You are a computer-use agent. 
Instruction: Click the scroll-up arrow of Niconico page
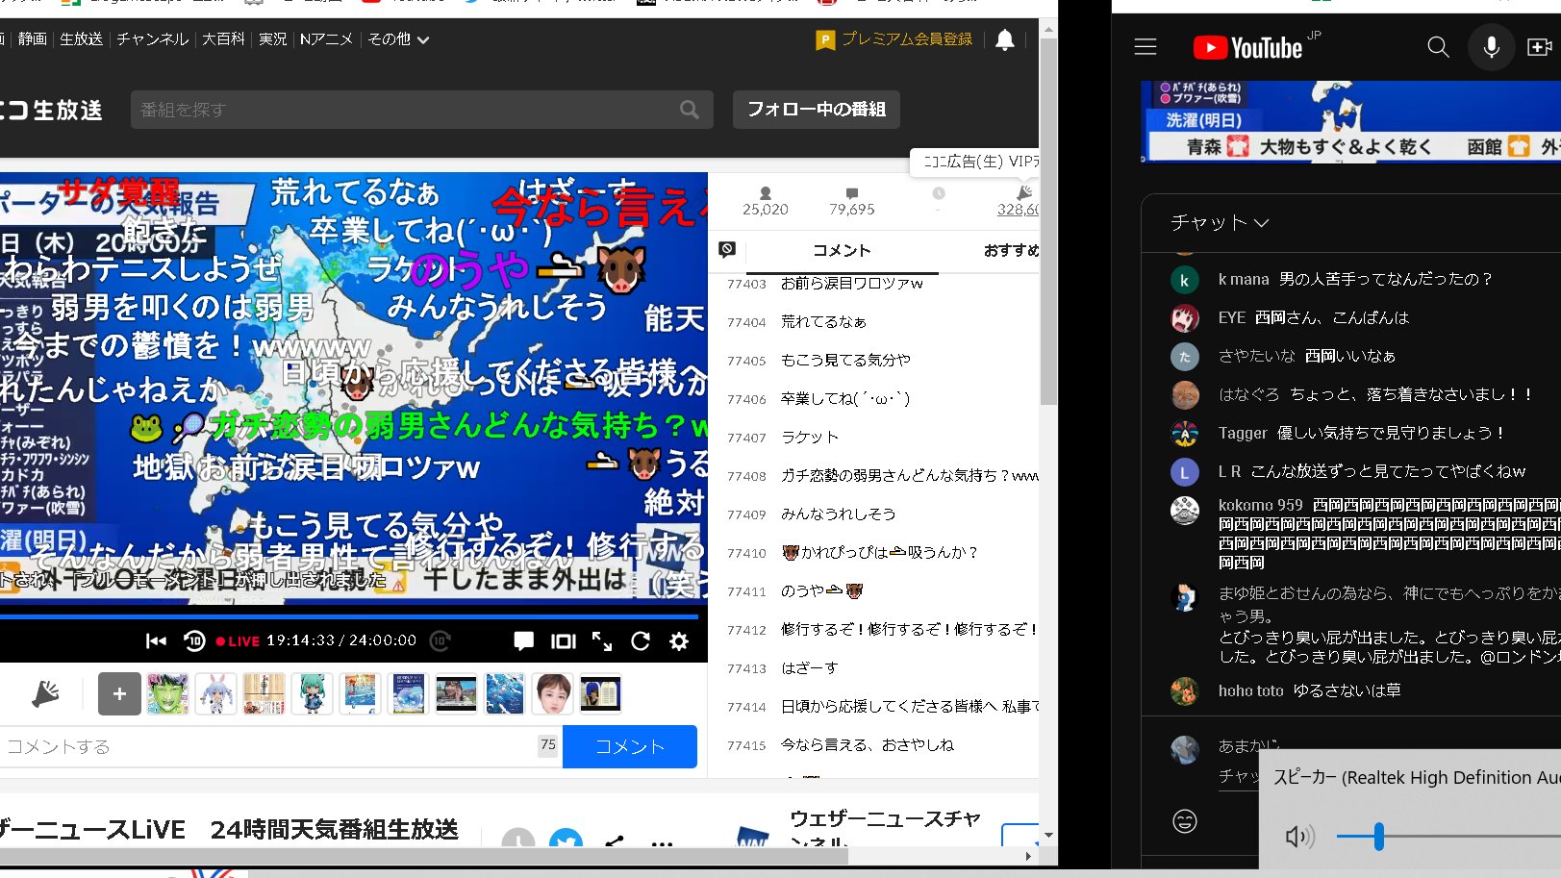[x=1048, y=30]
